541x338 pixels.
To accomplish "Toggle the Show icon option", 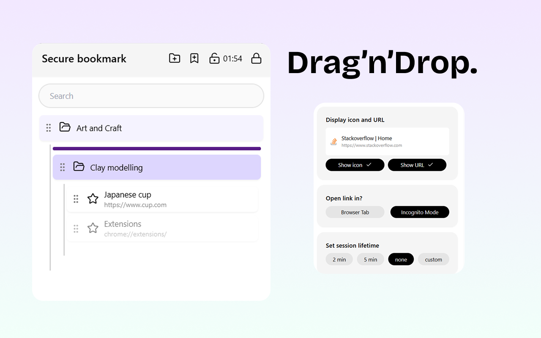I will tap(355, 165).
